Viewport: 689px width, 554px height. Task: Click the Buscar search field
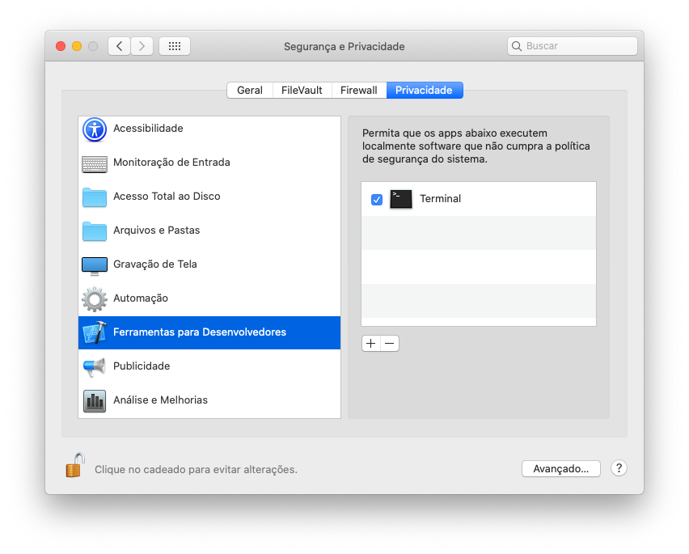point(572,46)
